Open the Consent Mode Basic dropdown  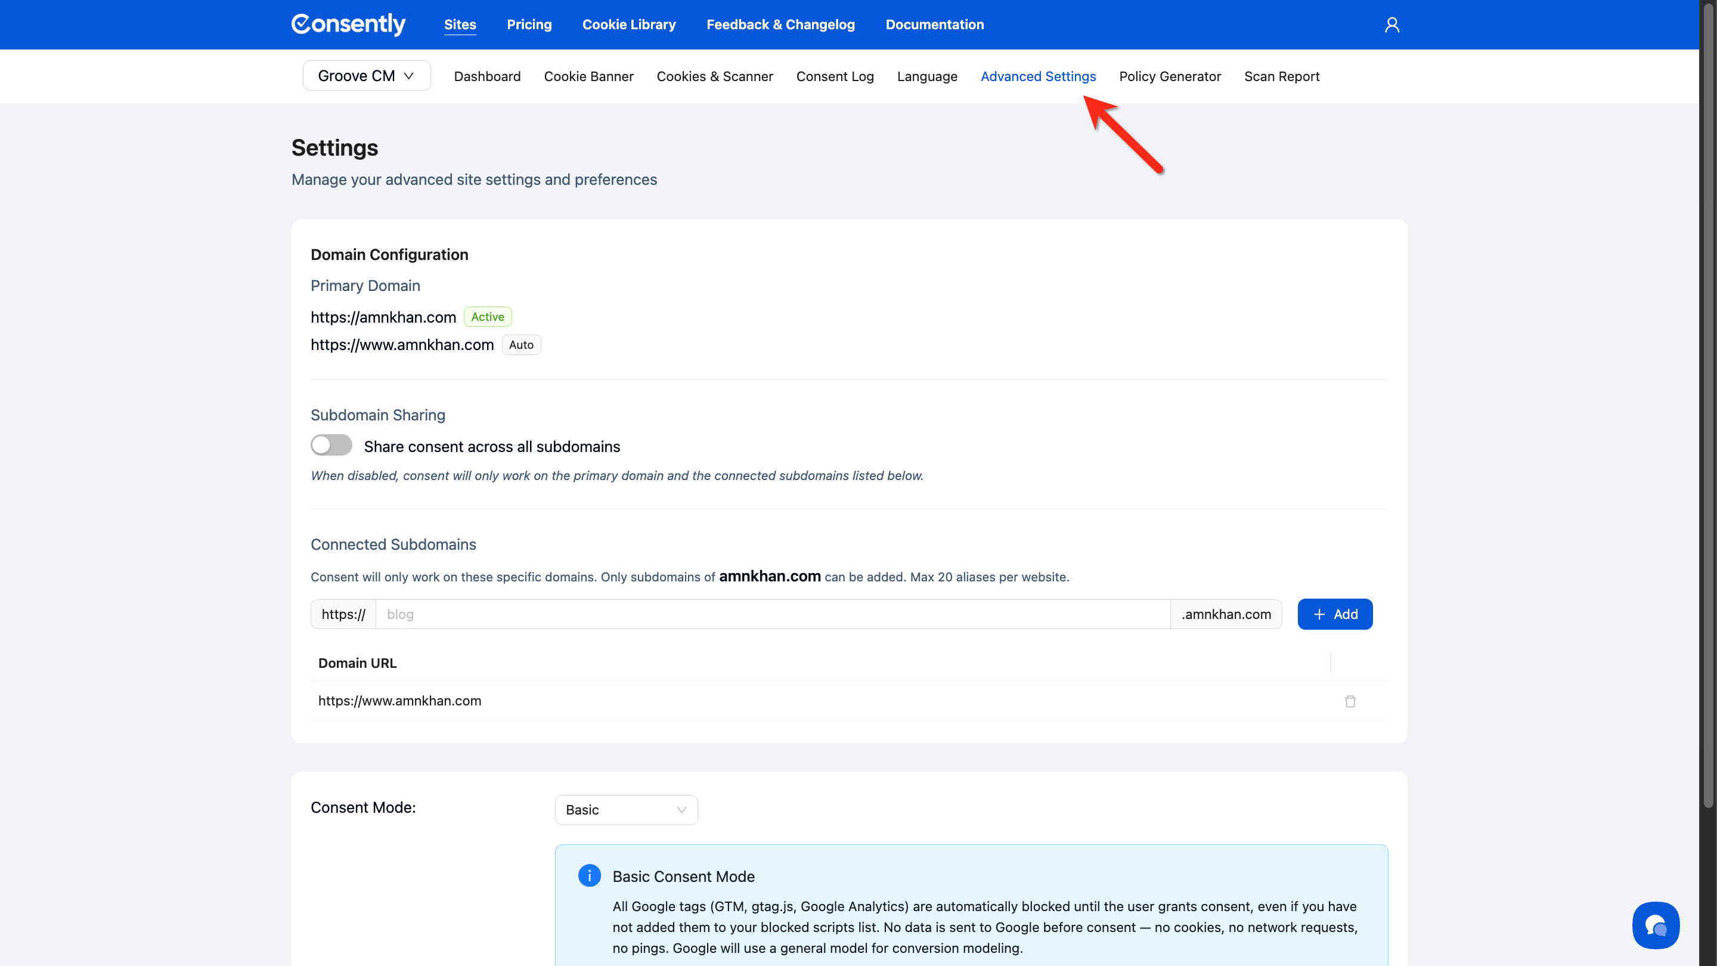tap(626, 809)
